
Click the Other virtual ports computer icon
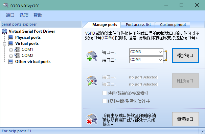(x=11, y=62)
